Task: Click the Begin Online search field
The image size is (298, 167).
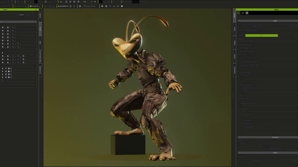Action: click(x=91, y=6)
